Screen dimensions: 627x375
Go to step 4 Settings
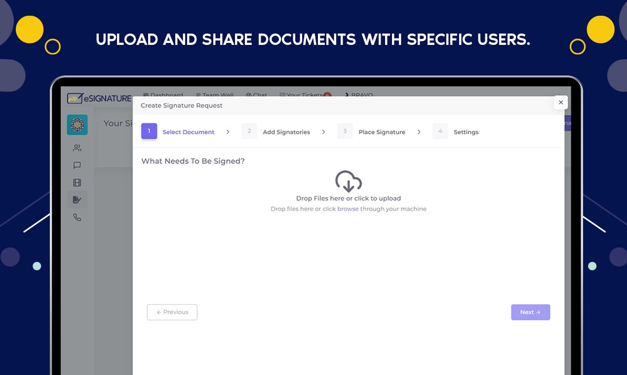pos(456,132)
